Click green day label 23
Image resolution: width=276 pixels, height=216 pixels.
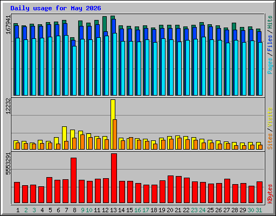[x=194, y=210]
